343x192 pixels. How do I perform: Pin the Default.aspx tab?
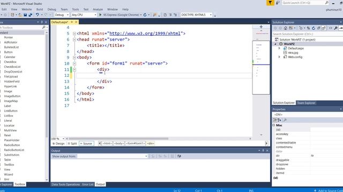point(72,22)
